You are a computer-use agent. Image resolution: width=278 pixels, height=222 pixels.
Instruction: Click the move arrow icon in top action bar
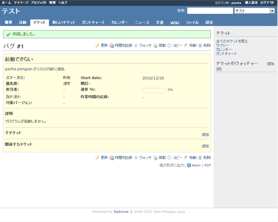pyautogui.click(x=185, y=45)
